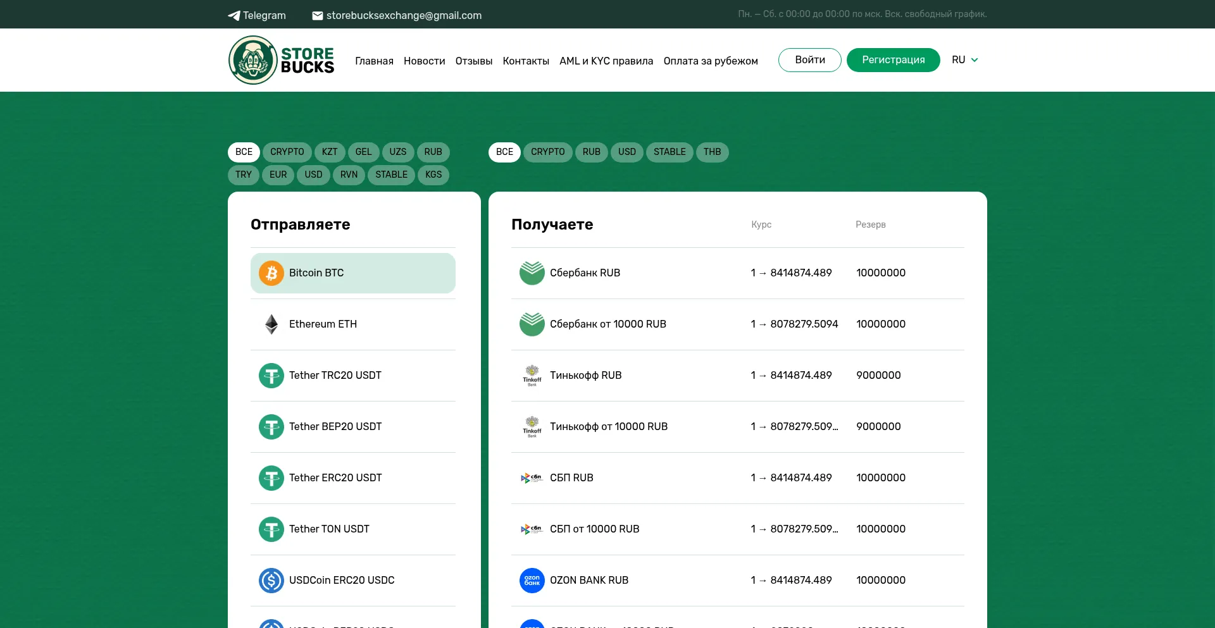
Task: Click the OZON BANK RUB logo
Action: click(532, 581)
